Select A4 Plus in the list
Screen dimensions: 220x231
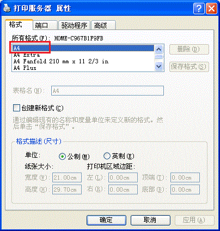click(83, 68)
